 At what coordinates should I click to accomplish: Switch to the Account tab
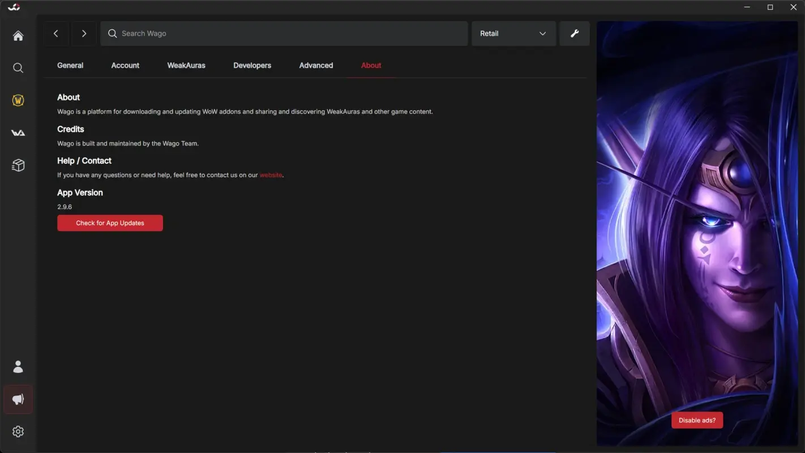tap(125, 65)
